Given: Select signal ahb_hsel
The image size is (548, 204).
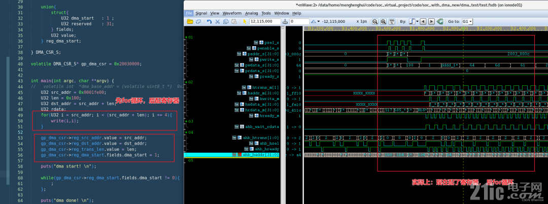Looking at the screenshot, I should [269, 143].
